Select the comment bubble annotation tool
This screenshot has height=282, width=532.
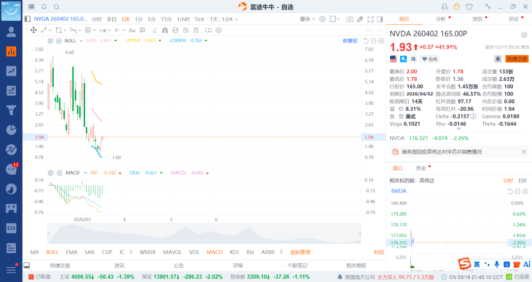[142, 30]
